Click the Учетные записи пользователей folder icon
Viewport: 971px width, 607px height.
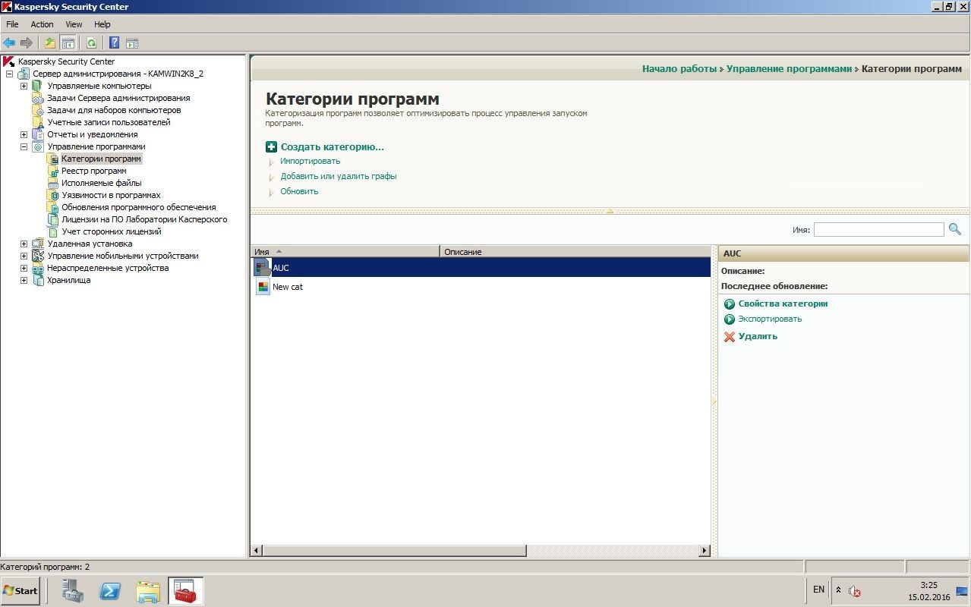click(x=38, y=122)
